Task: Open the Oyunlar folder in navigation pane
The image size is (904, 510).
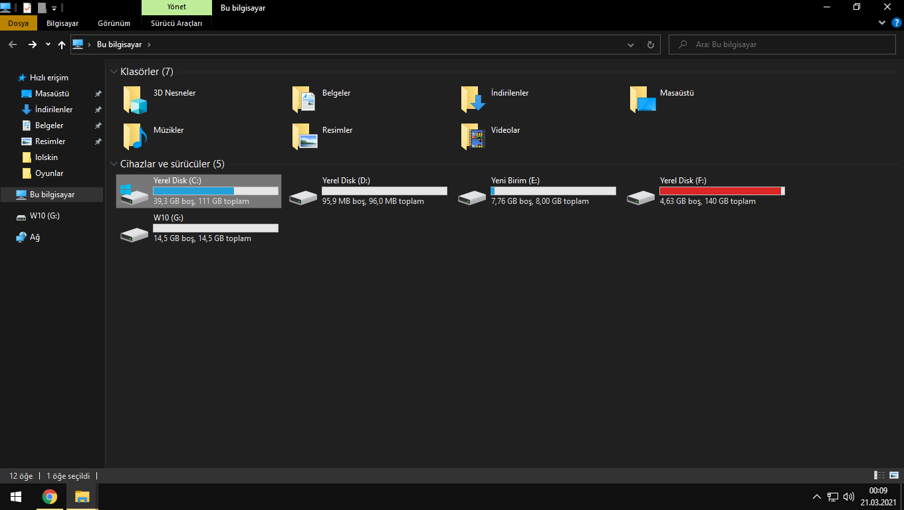Action: (x=49, y=173)
